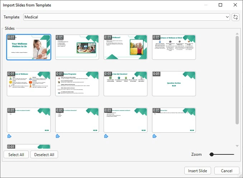Select the slide with meeting room photo
243x178 pixels.
[77, 47]
